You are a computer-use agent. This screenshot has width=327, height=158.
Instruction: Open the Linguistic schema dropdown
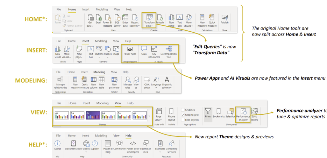click(167, 83)
